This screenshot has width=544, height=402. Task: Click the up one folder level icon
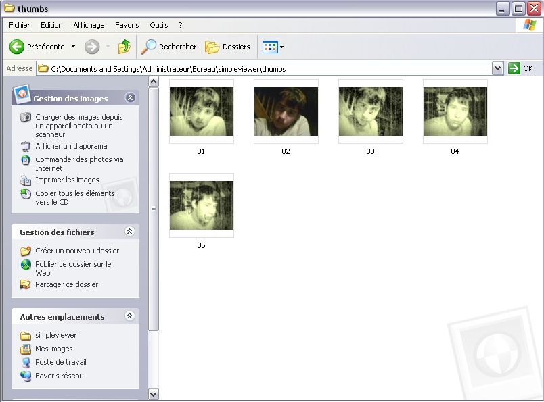[x=124, y=47]
